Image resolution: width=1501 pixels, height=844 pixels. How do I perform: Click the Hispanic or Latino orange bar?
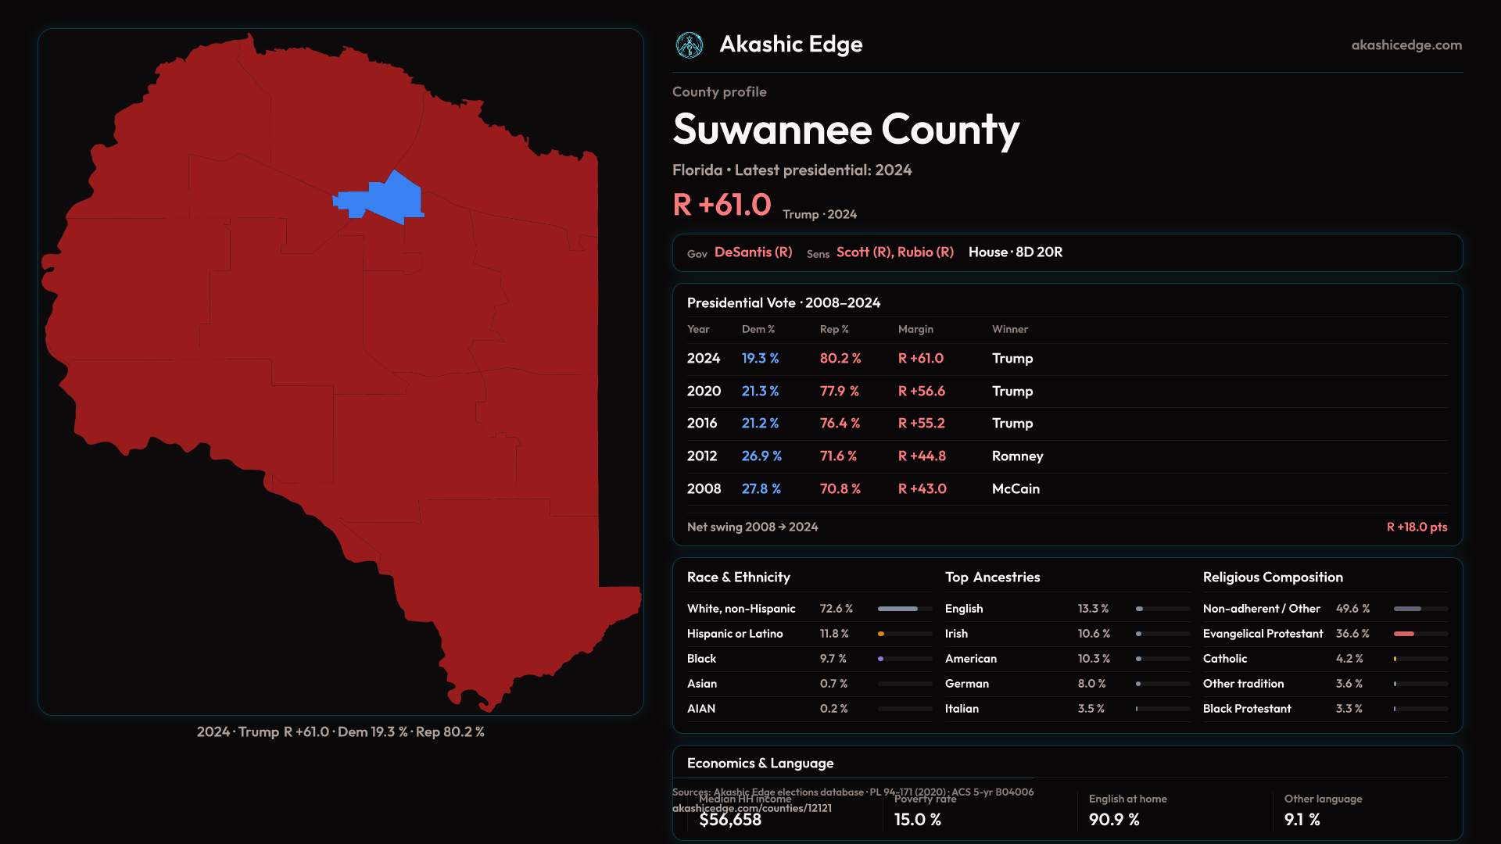882,634
